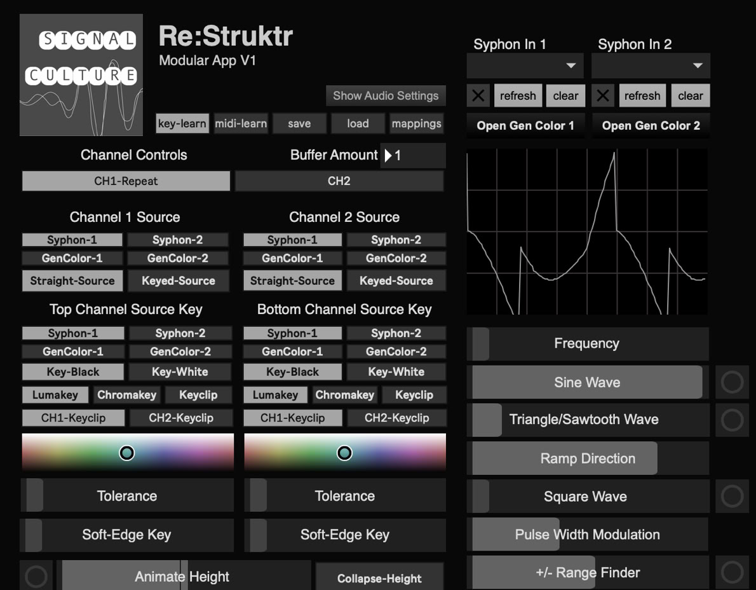The width and height of the screenshot is (756, 590).
Task: Click the load button
Action: pos(358,123)
